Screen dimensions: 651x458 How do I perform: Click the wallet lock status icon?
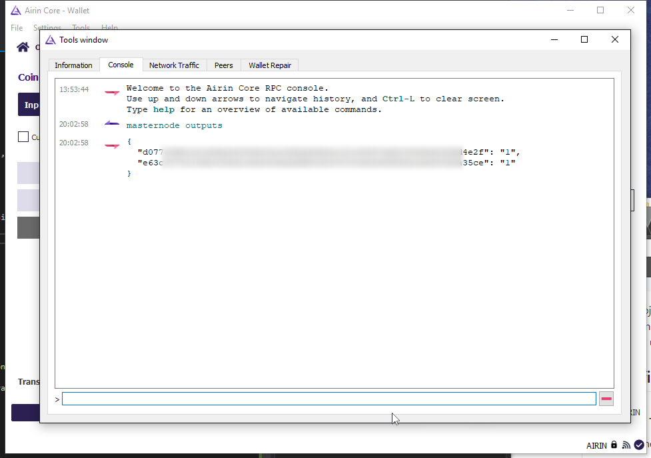[614, 445]
